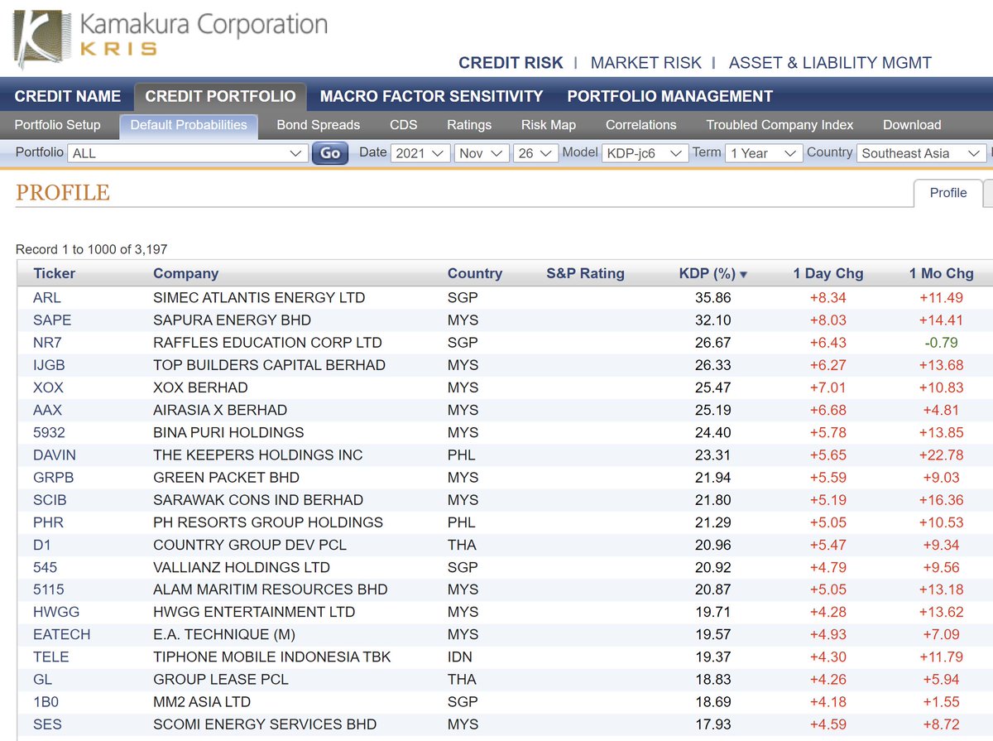Open the Country dropdown Southeast Asia
The height and width of the screenshot is (741, 993).
tap(921, 153)
